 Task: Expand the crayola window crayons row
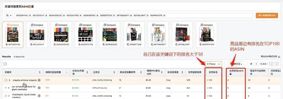(x=10, y=80)
